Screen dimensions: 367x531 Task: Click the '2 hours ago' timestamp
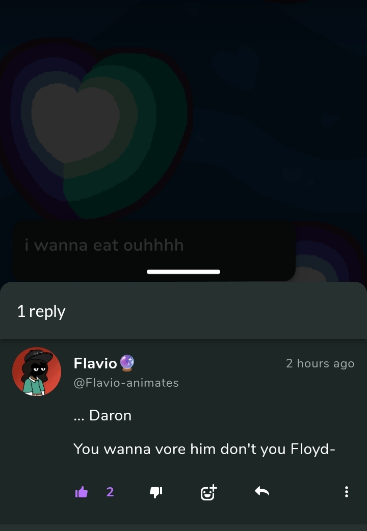click(x=320, y=363)
